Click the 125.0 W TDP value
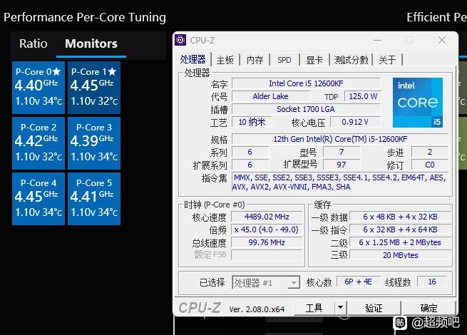 (363, 96)
